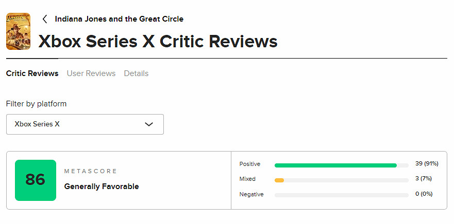
Task: Filter by the Positive label
Action: click(x=250, y=164)
